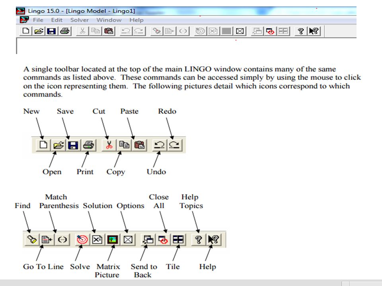Click Go To Line icon in labeled diagram
Screen dimensions: 382x286
point(47,240)
